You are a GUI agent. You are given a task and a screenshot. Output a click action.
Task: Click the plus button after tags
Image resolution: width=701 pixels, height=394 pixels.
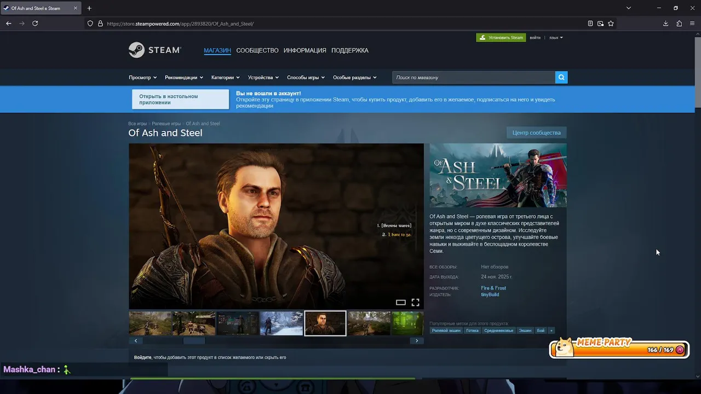pyautogui.click(x=551, y=331)
